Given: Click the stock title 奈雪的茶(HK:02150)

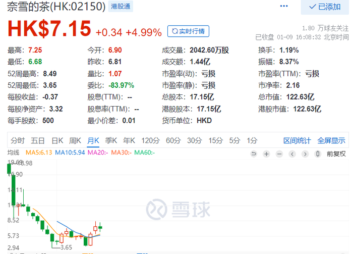Looking at the screenshot, I should (56, 6).
